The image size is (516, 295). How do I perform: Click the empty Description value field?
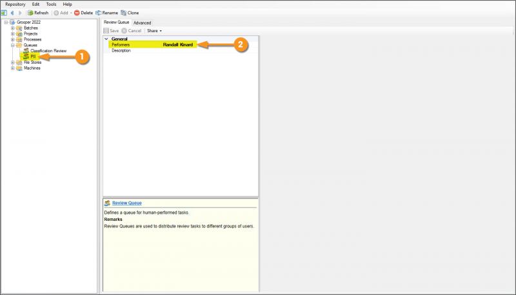(209, 51)
